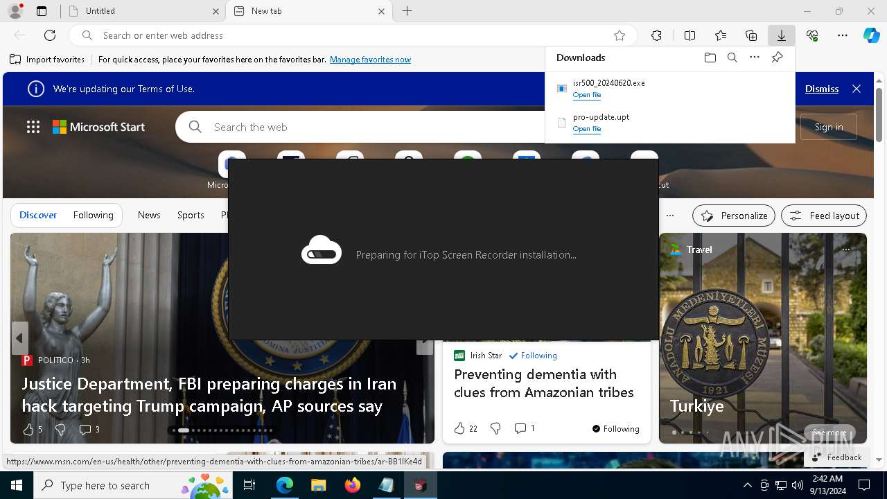Pin the Downloads panel

click(778, 58)
